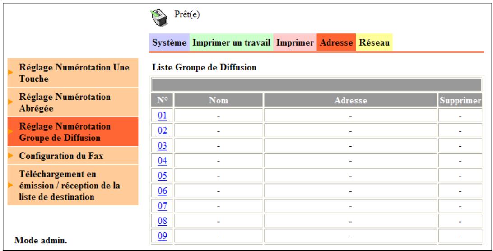The height and width of the screenshot is (251, 493).
Task: Open group entry link 04
Action: click(x=162, y=161)
